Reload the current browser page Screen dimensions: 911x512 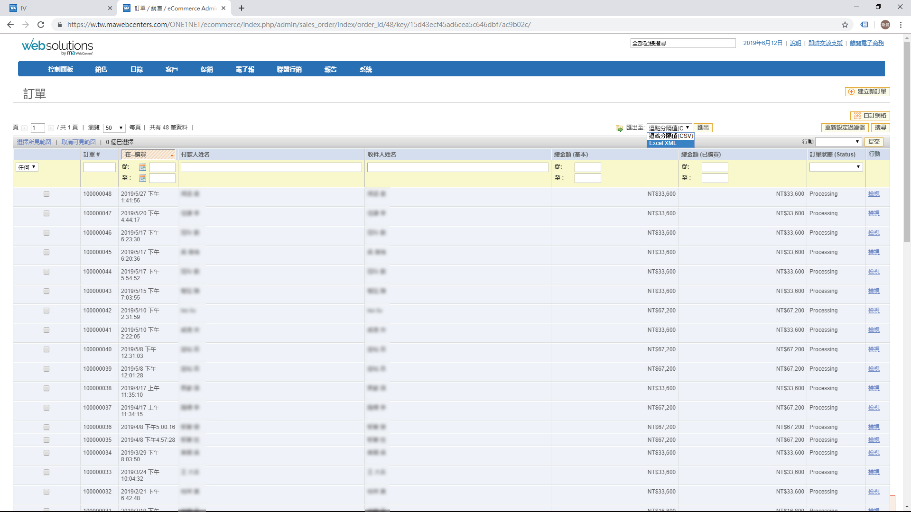tap(41, 25)
